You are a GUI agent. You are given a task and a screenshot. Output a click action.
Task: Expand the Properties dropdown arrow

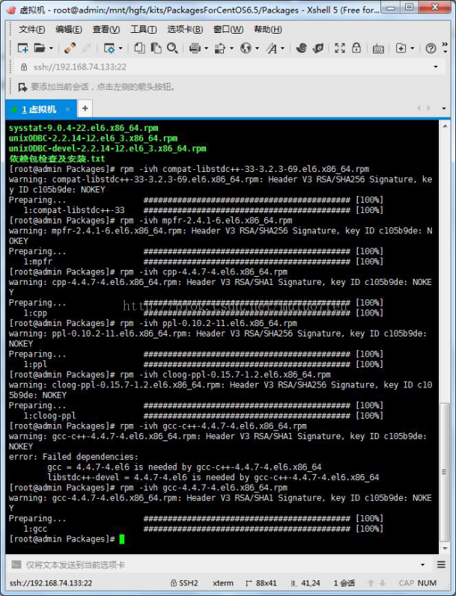[x=121, y=49]
